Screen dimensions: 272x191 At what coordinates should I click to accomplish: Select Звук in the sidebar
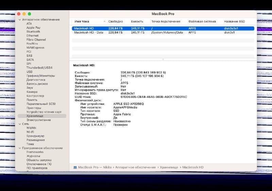pos(30,88)
